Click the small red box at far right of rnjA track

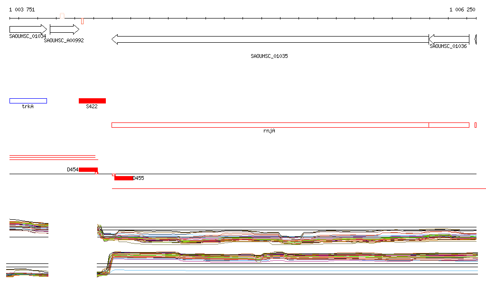click(x=476, y=125)
